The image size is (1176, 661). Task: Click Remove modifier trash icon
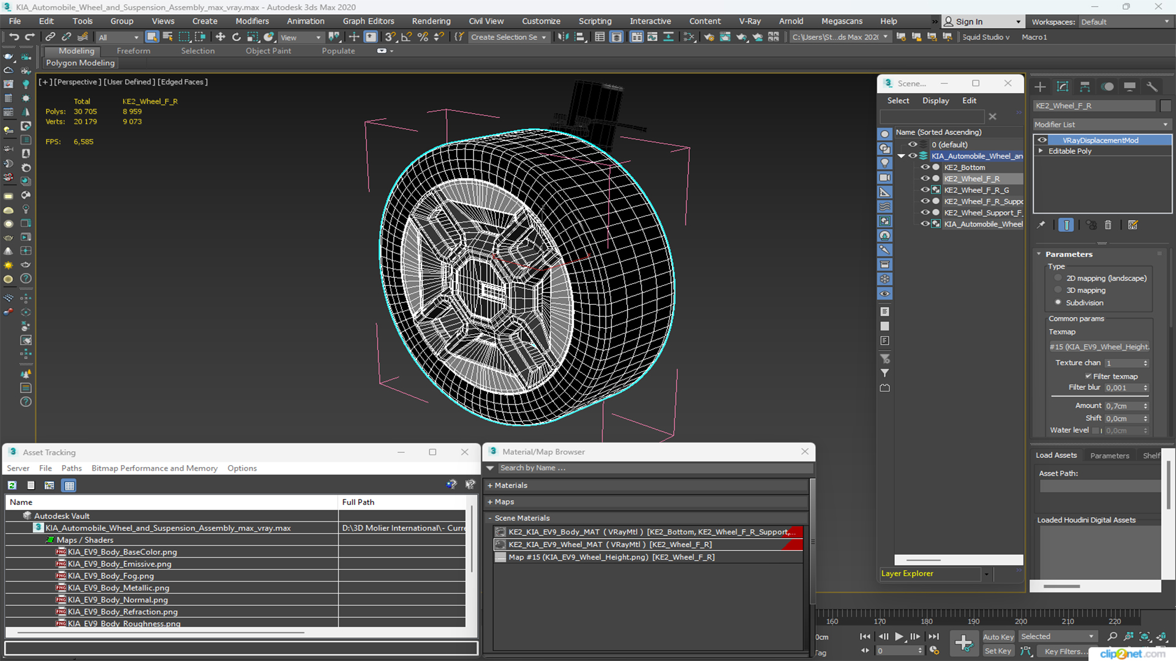pos(1108,225)
